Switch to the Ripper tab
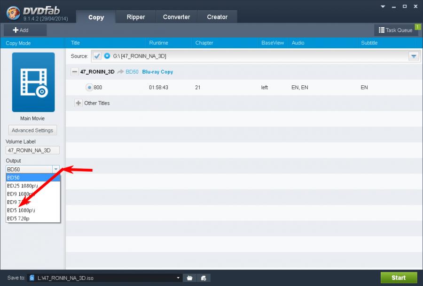The image size is (423, 286). pos(136,17)
